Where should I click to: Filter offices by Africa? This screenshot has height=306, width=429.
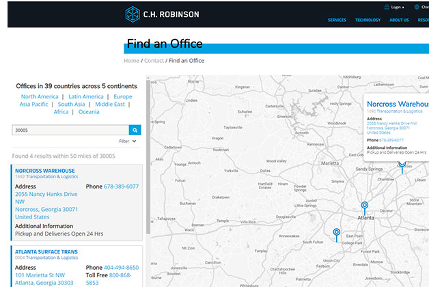[x=61, y=112]
